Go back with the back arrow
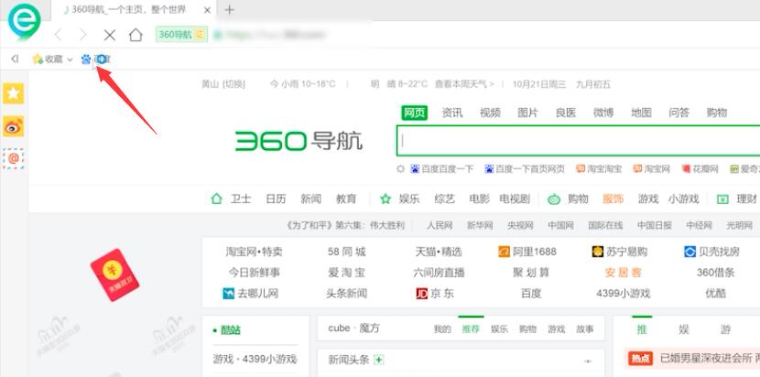This screenshot has height=377, width=760. point(59,35)
